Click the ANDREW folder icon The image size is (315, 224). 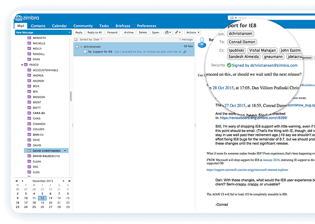point(29,81)
